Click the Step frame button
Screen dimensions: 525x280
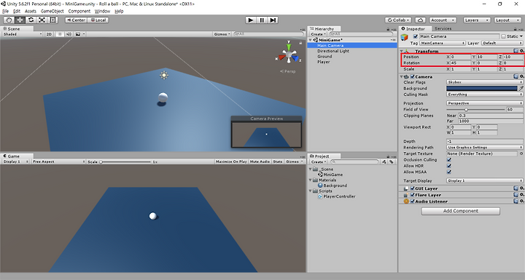click(x=273, y=20)
